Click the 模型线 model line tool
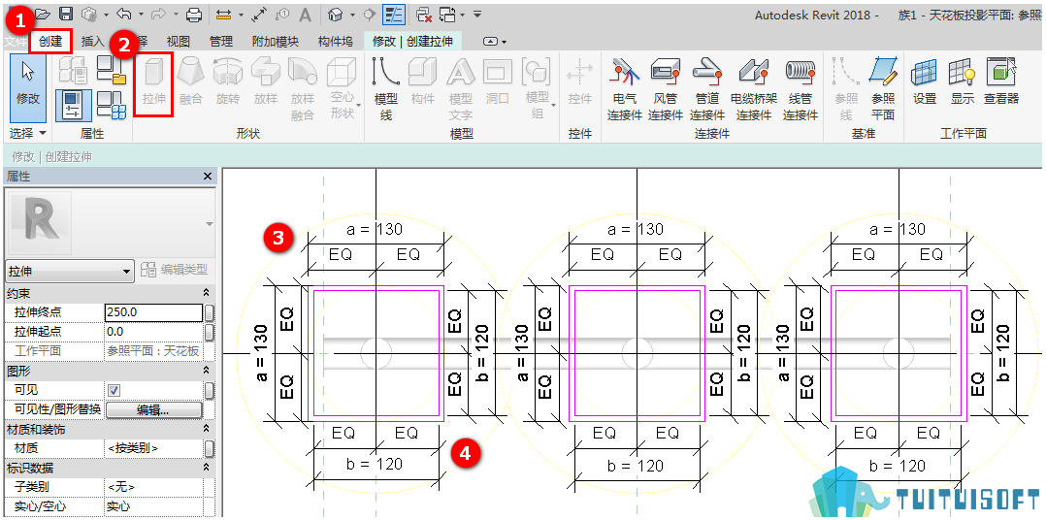 (x=385, y=89)
